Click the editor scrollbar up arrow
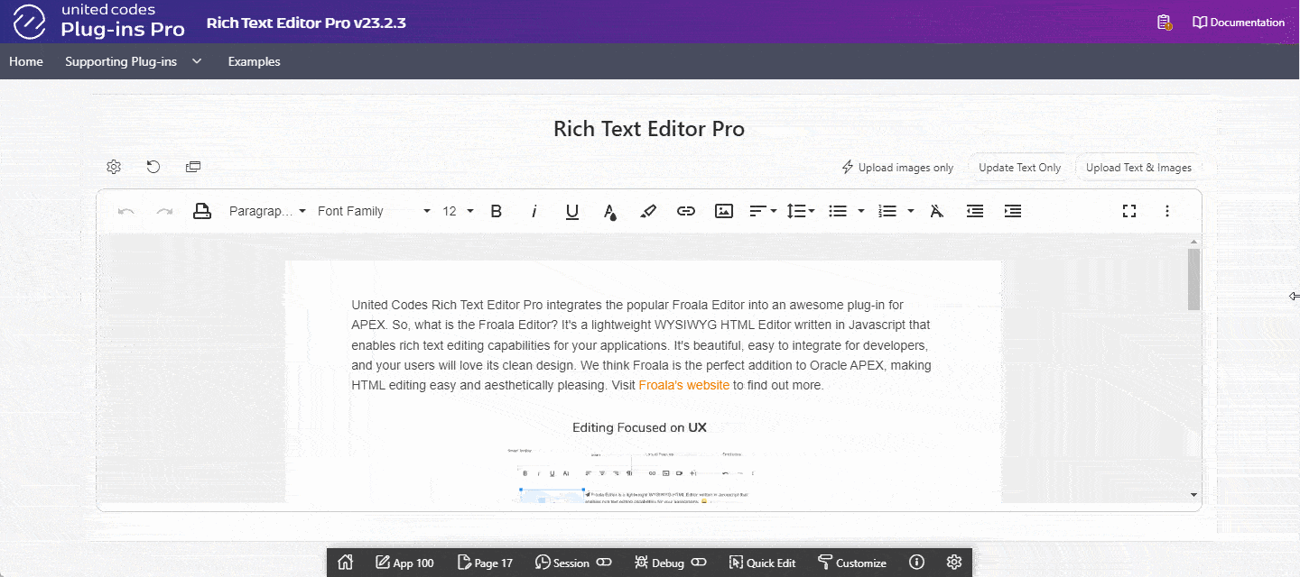Viewport: 1300px width, 577px height. 1194,242
